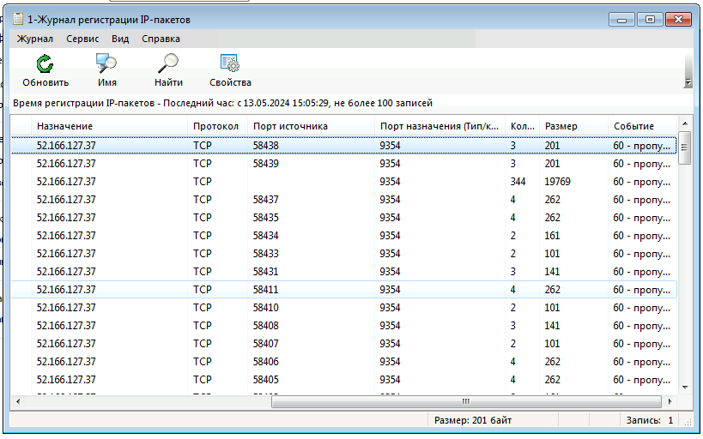Open the Вид menu

tap(120, 39)
